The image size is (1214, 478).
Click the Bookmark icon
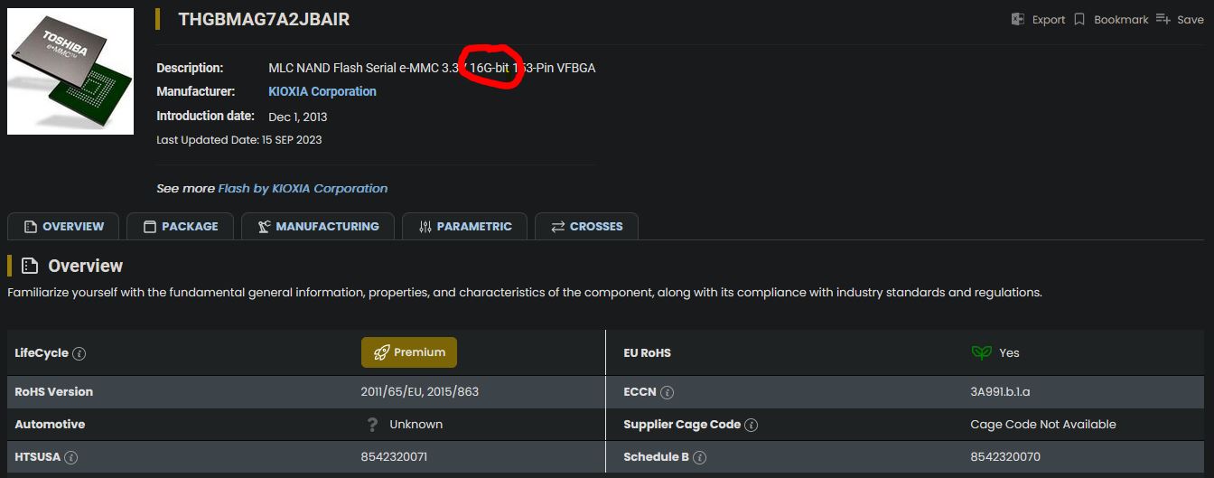tap(1079, 19)
